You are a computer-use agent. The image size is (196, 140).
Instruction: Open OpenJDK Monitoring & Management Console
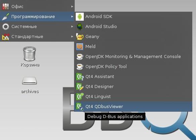coord(133,57)
